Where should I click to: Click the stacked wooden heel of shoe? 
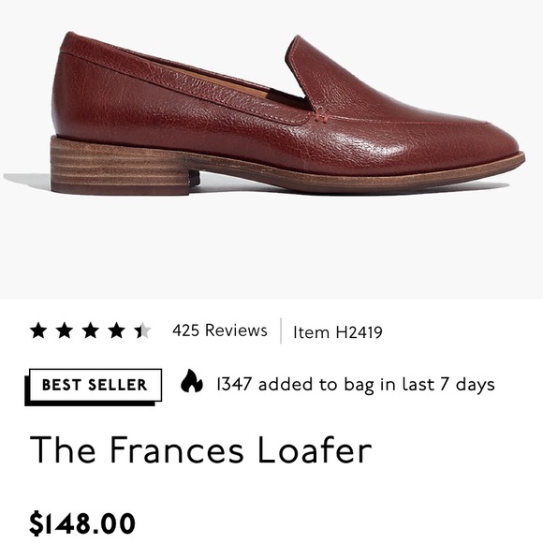point(120,166)
